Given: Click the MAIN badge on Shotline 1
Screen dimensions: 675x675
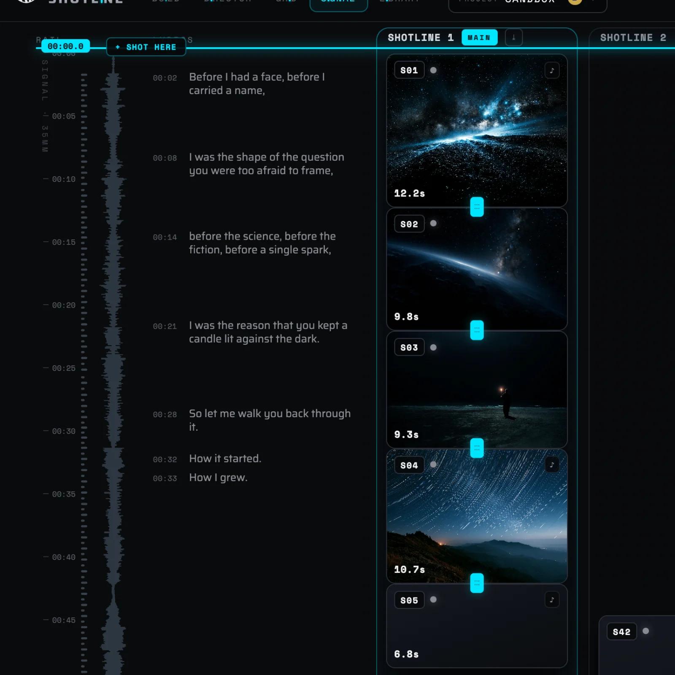Looking at the screenshot, I should pos(479,38).
